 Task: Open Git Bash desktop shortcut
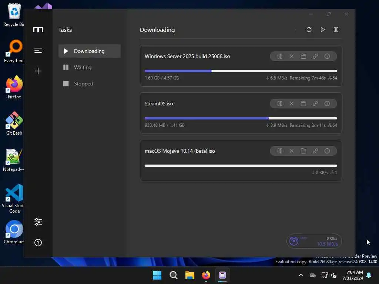(x=14, y=123)
